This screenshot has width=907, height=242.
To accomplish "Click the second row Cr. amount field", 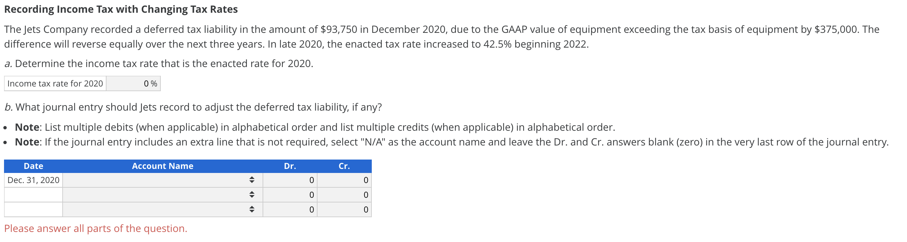I will [x=344, y=195].
